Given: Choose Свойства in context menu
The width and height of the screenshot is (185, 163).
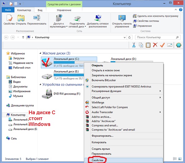Looking at the screenshot, I should pyautogui.click(x=124, y=160).
